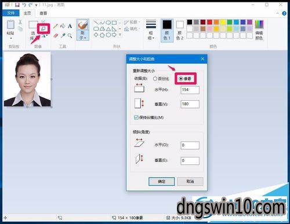Screen dimensions: 290x224
Task: Open the line Size 粗细 dropdown
Action: [x=151, y=30]
